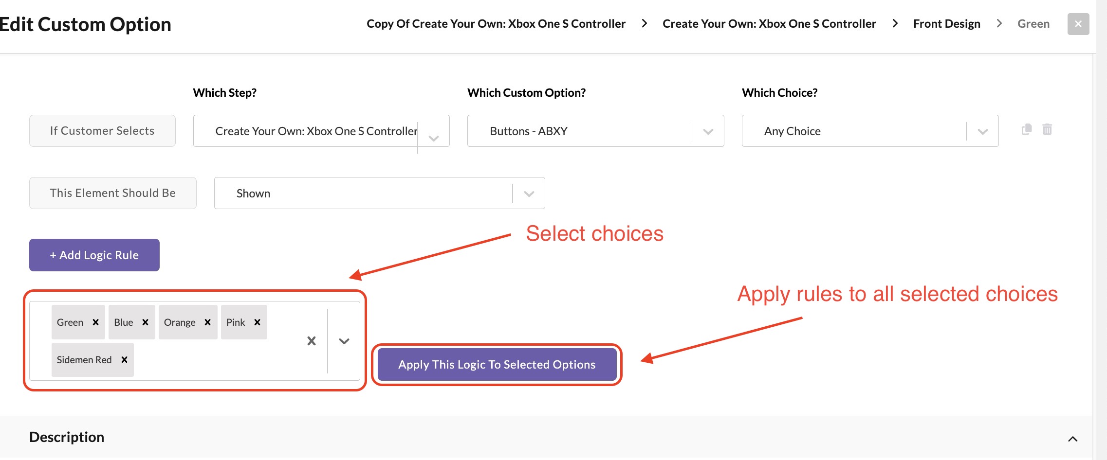1107x460 pixels.
Task: Go to Front Design breadcrumb
Action: click(946, 24)
